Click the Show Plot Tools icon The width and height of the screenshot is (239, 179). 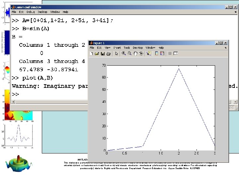pyautogui.click(x=176, y=53)
